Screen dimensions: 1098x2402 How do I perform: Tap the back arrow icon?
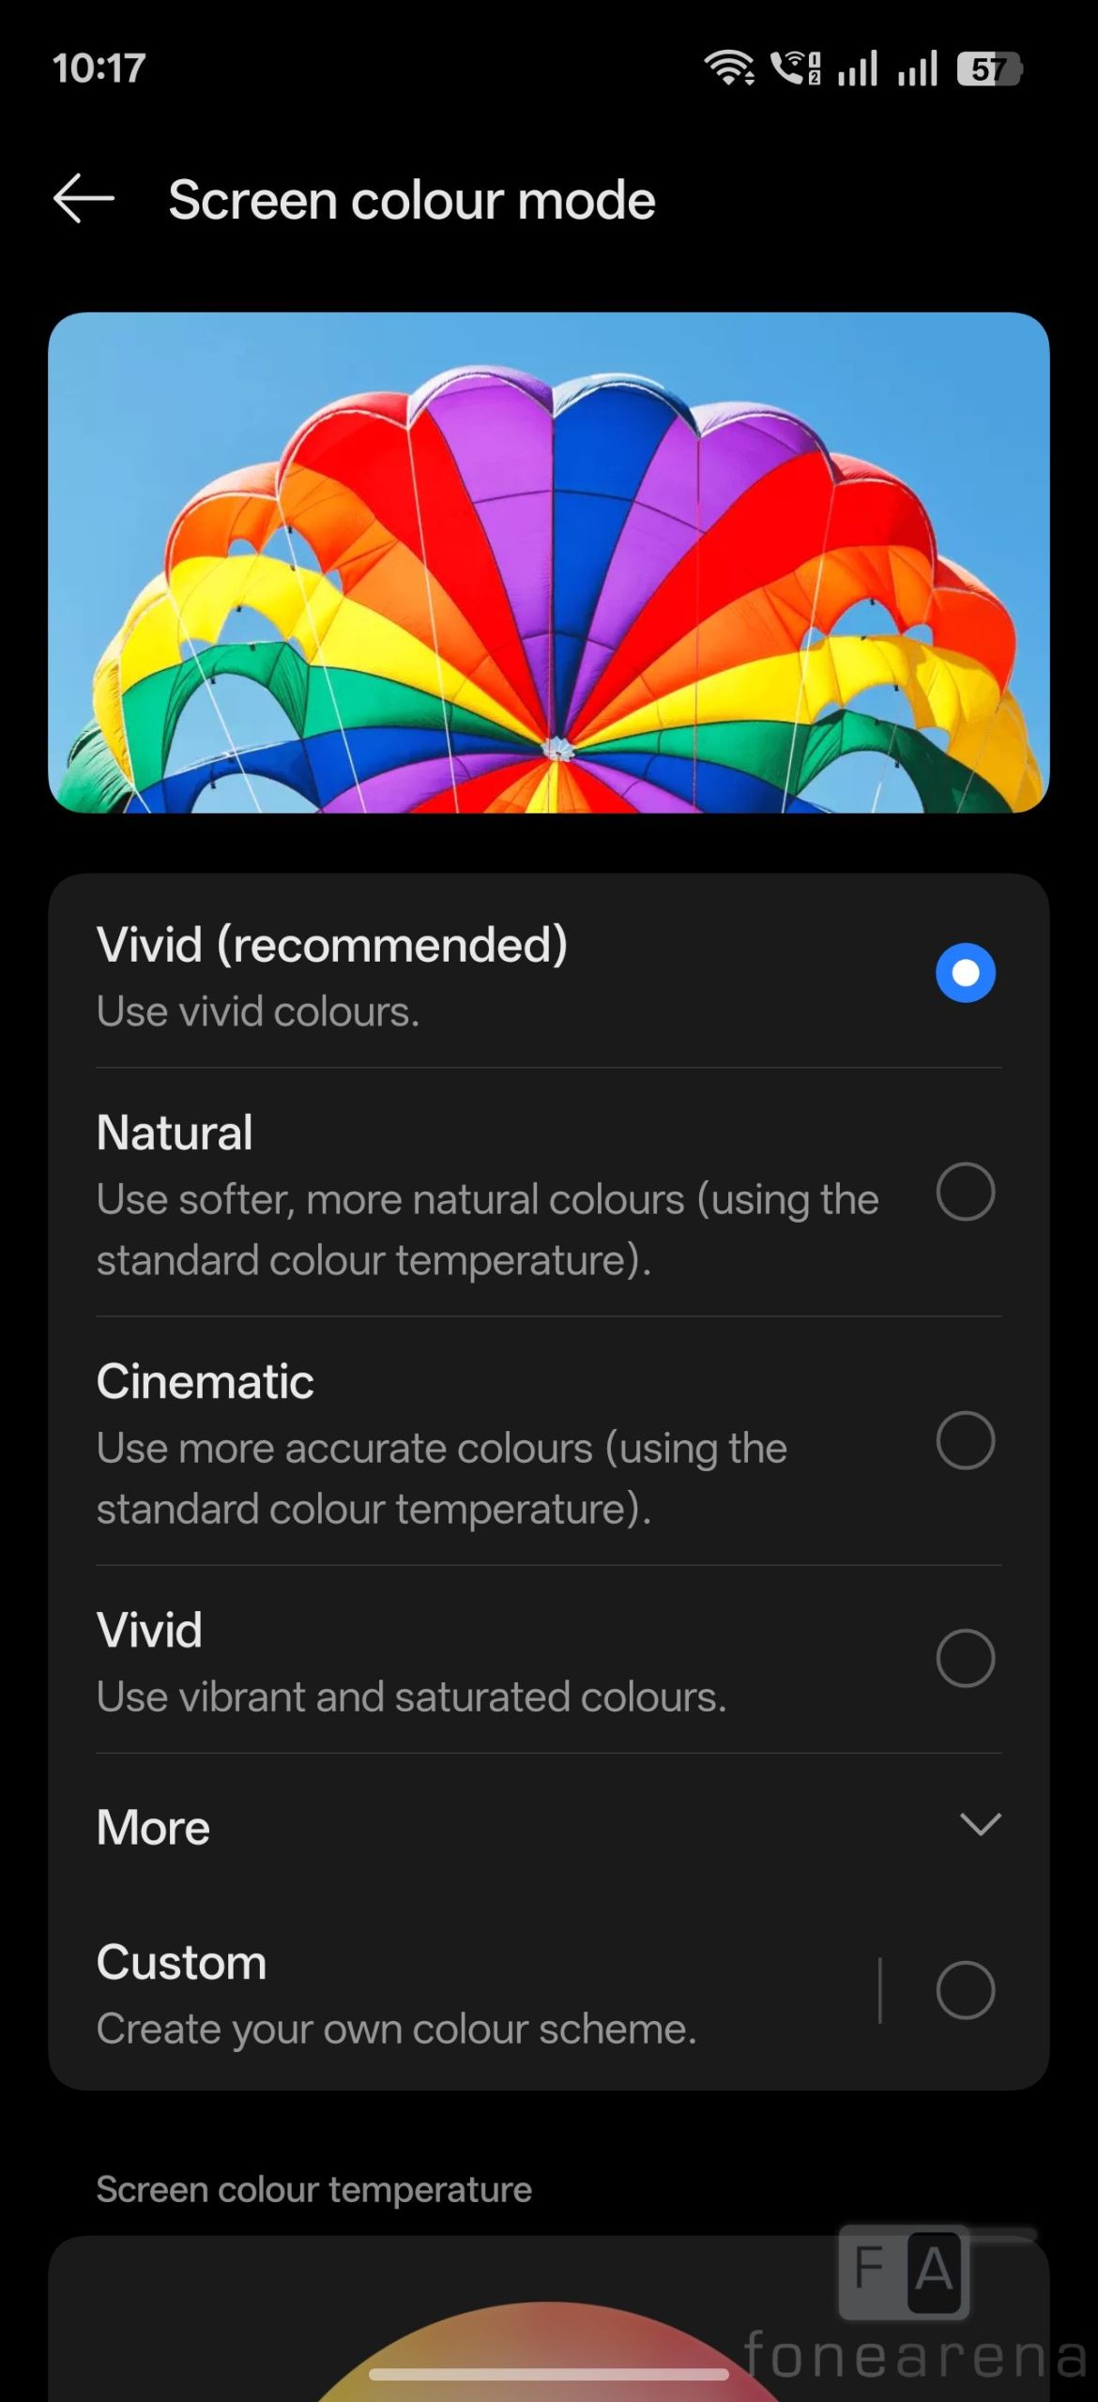coord(84,199)
